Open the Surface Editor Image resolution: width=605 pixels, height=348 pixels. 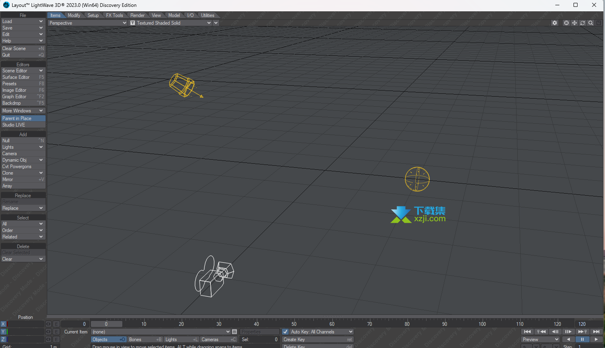pos(23,77)
